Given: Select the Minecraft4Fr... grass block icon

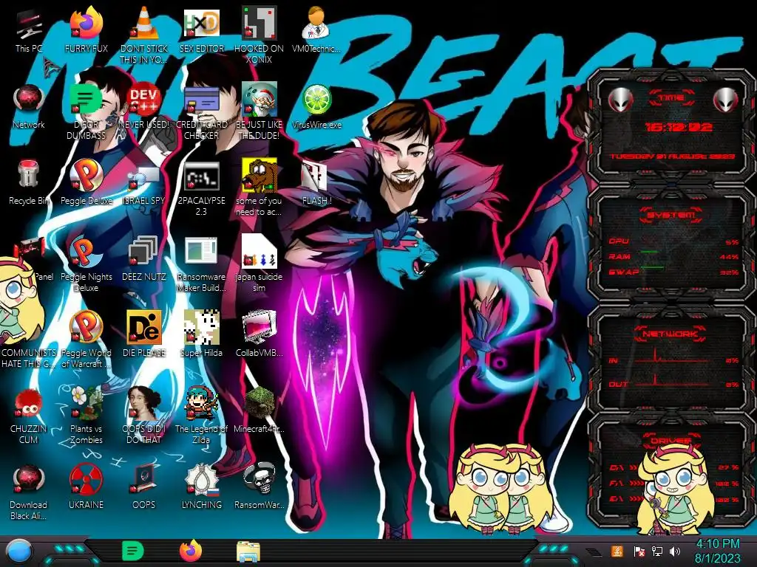Looking at the screenshot, I should [259, 410].
